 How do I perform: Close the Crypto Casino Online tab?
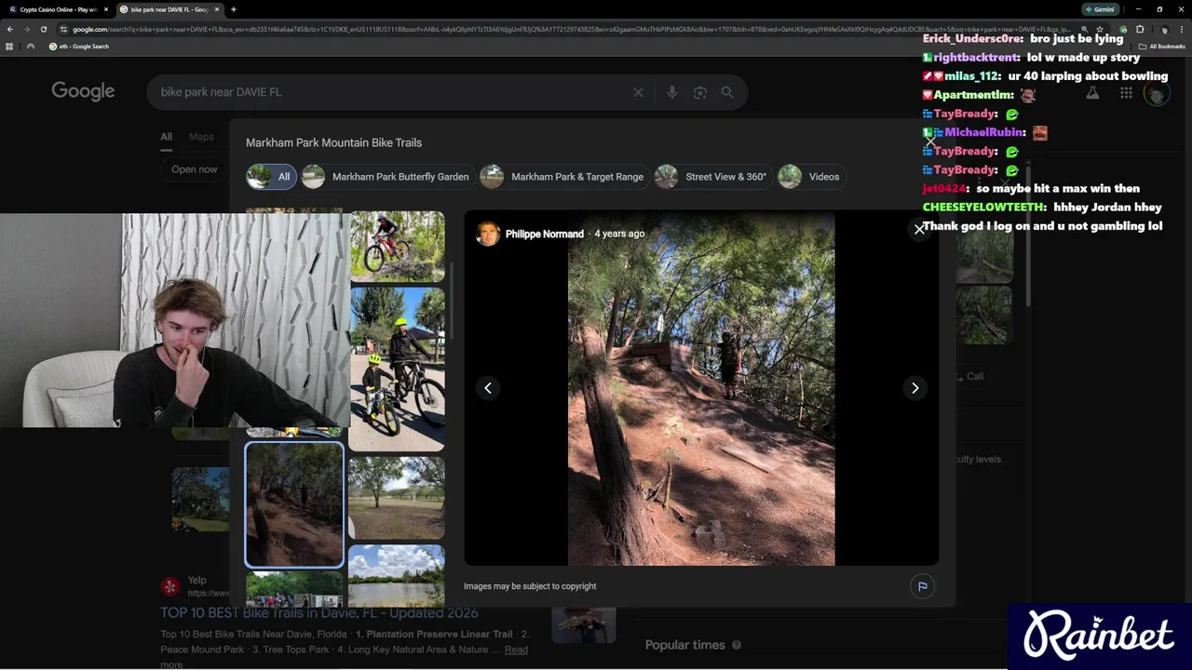tap(105, 9)
